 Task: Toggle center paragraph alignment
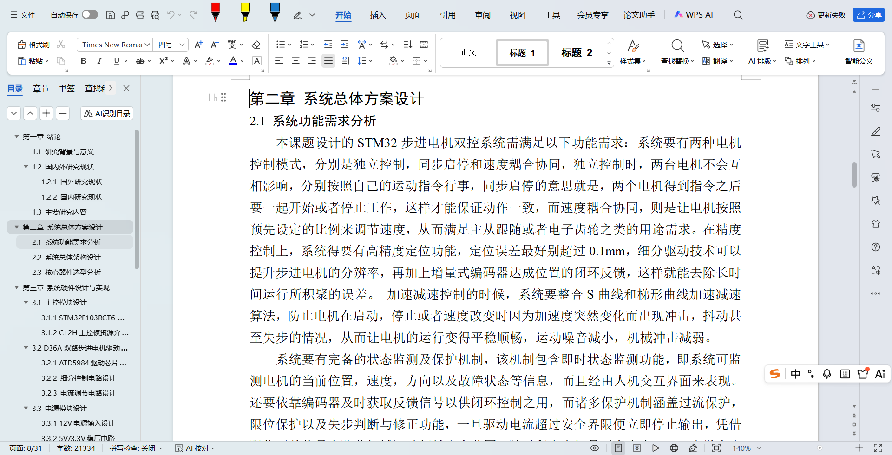click(295, 61)
